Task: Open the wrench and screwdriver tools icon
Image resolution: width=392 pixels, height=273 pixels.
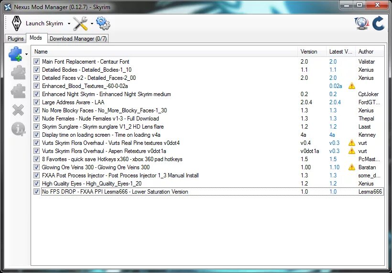Action: coord(80,23)
